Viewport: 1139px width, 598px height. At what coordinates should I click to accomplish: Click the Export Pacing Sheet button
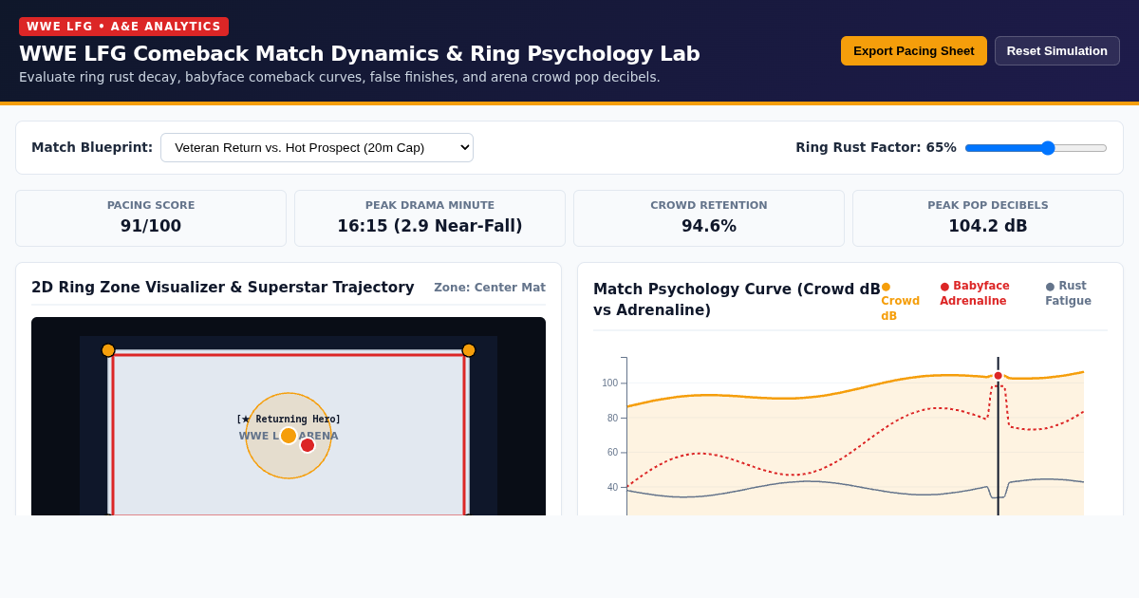click(x=913, y=50)
